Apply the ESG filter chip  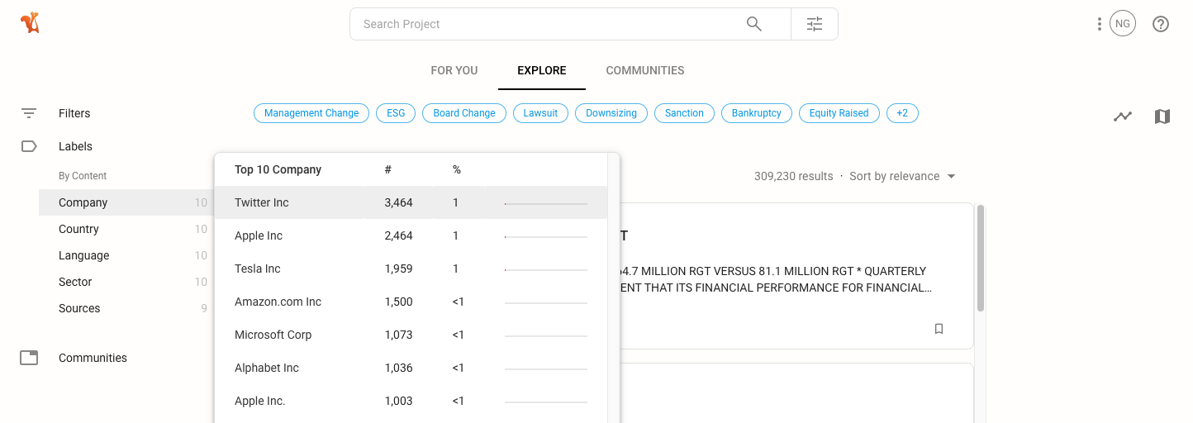396,113
